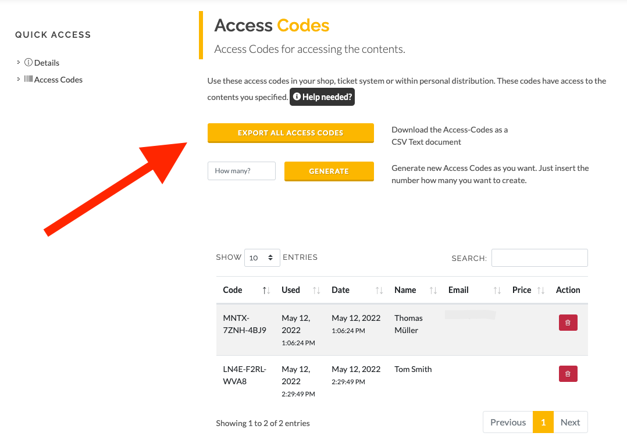Open the show entries count dropdown
The height and width of the screenshot is (447, 627).
(262, 258)
